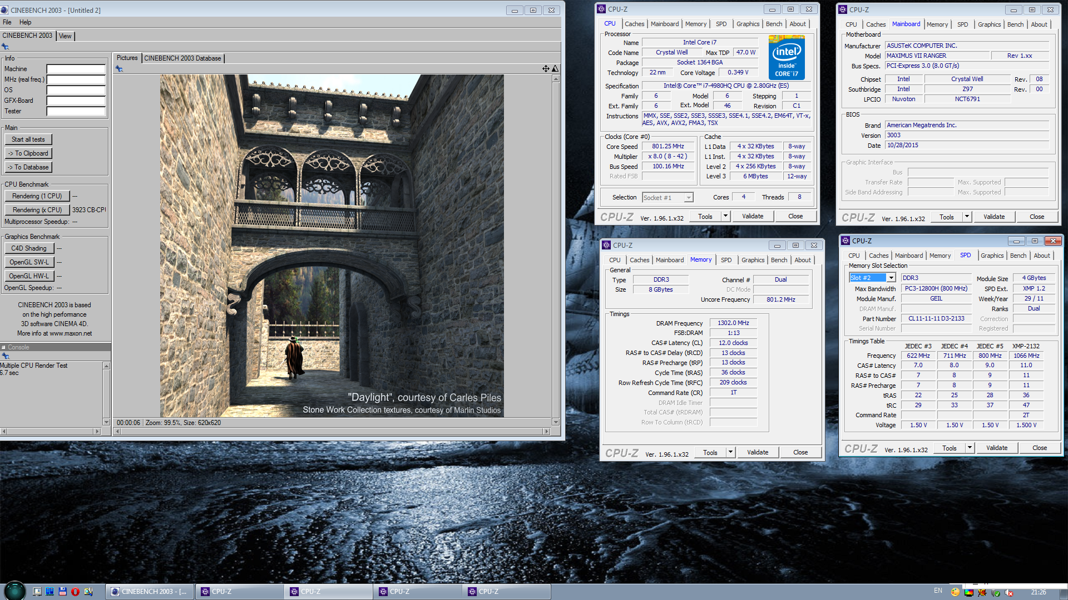Click the C4D Shading button
This screenshot has width=1068, height=600.
[29, 248]
